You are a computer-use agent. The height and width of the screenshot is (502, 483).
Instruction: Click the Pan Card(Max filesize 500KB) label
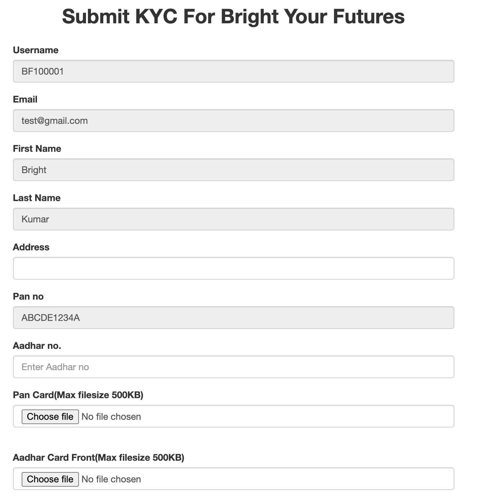[x=78, y=395]
